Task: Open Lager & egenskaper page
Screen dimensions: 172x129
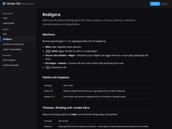Action: (18, 49)
